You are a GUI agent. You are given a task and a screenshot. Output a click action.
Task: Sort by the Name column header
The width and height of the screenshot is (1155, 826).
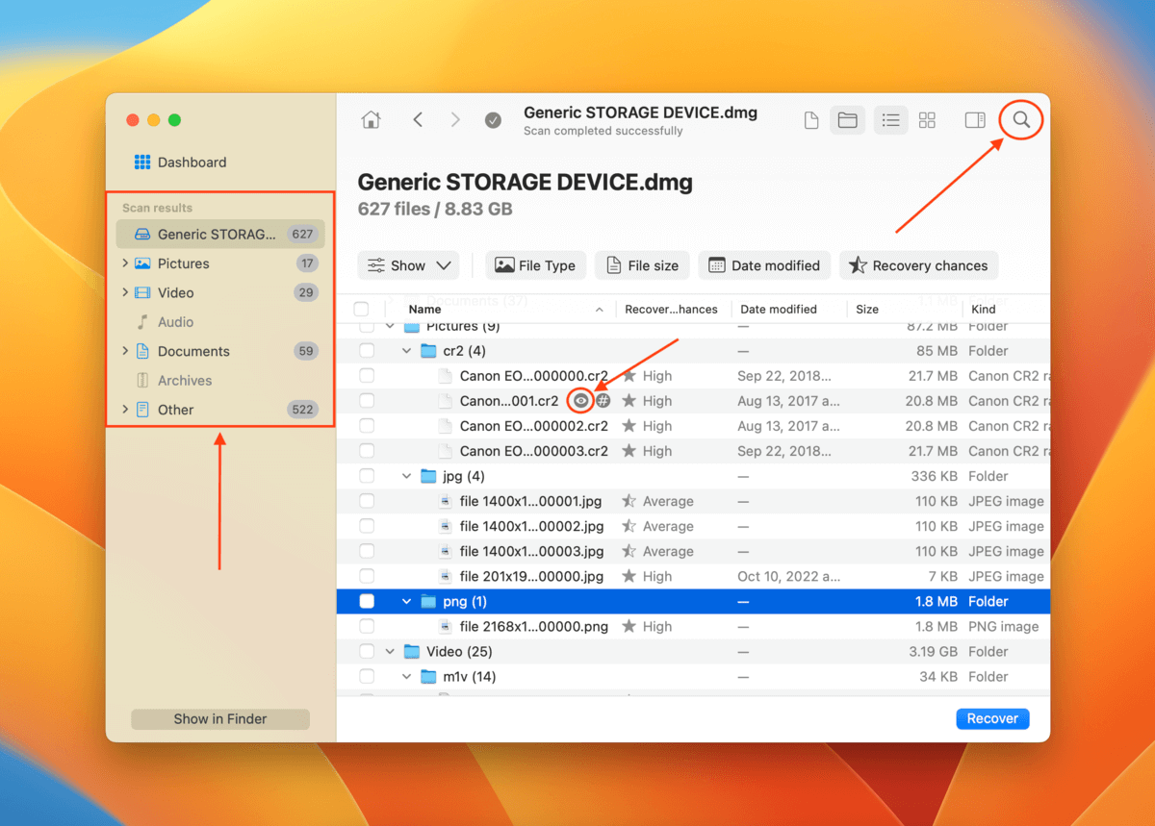pyautogui.click(x=505, y=309)
